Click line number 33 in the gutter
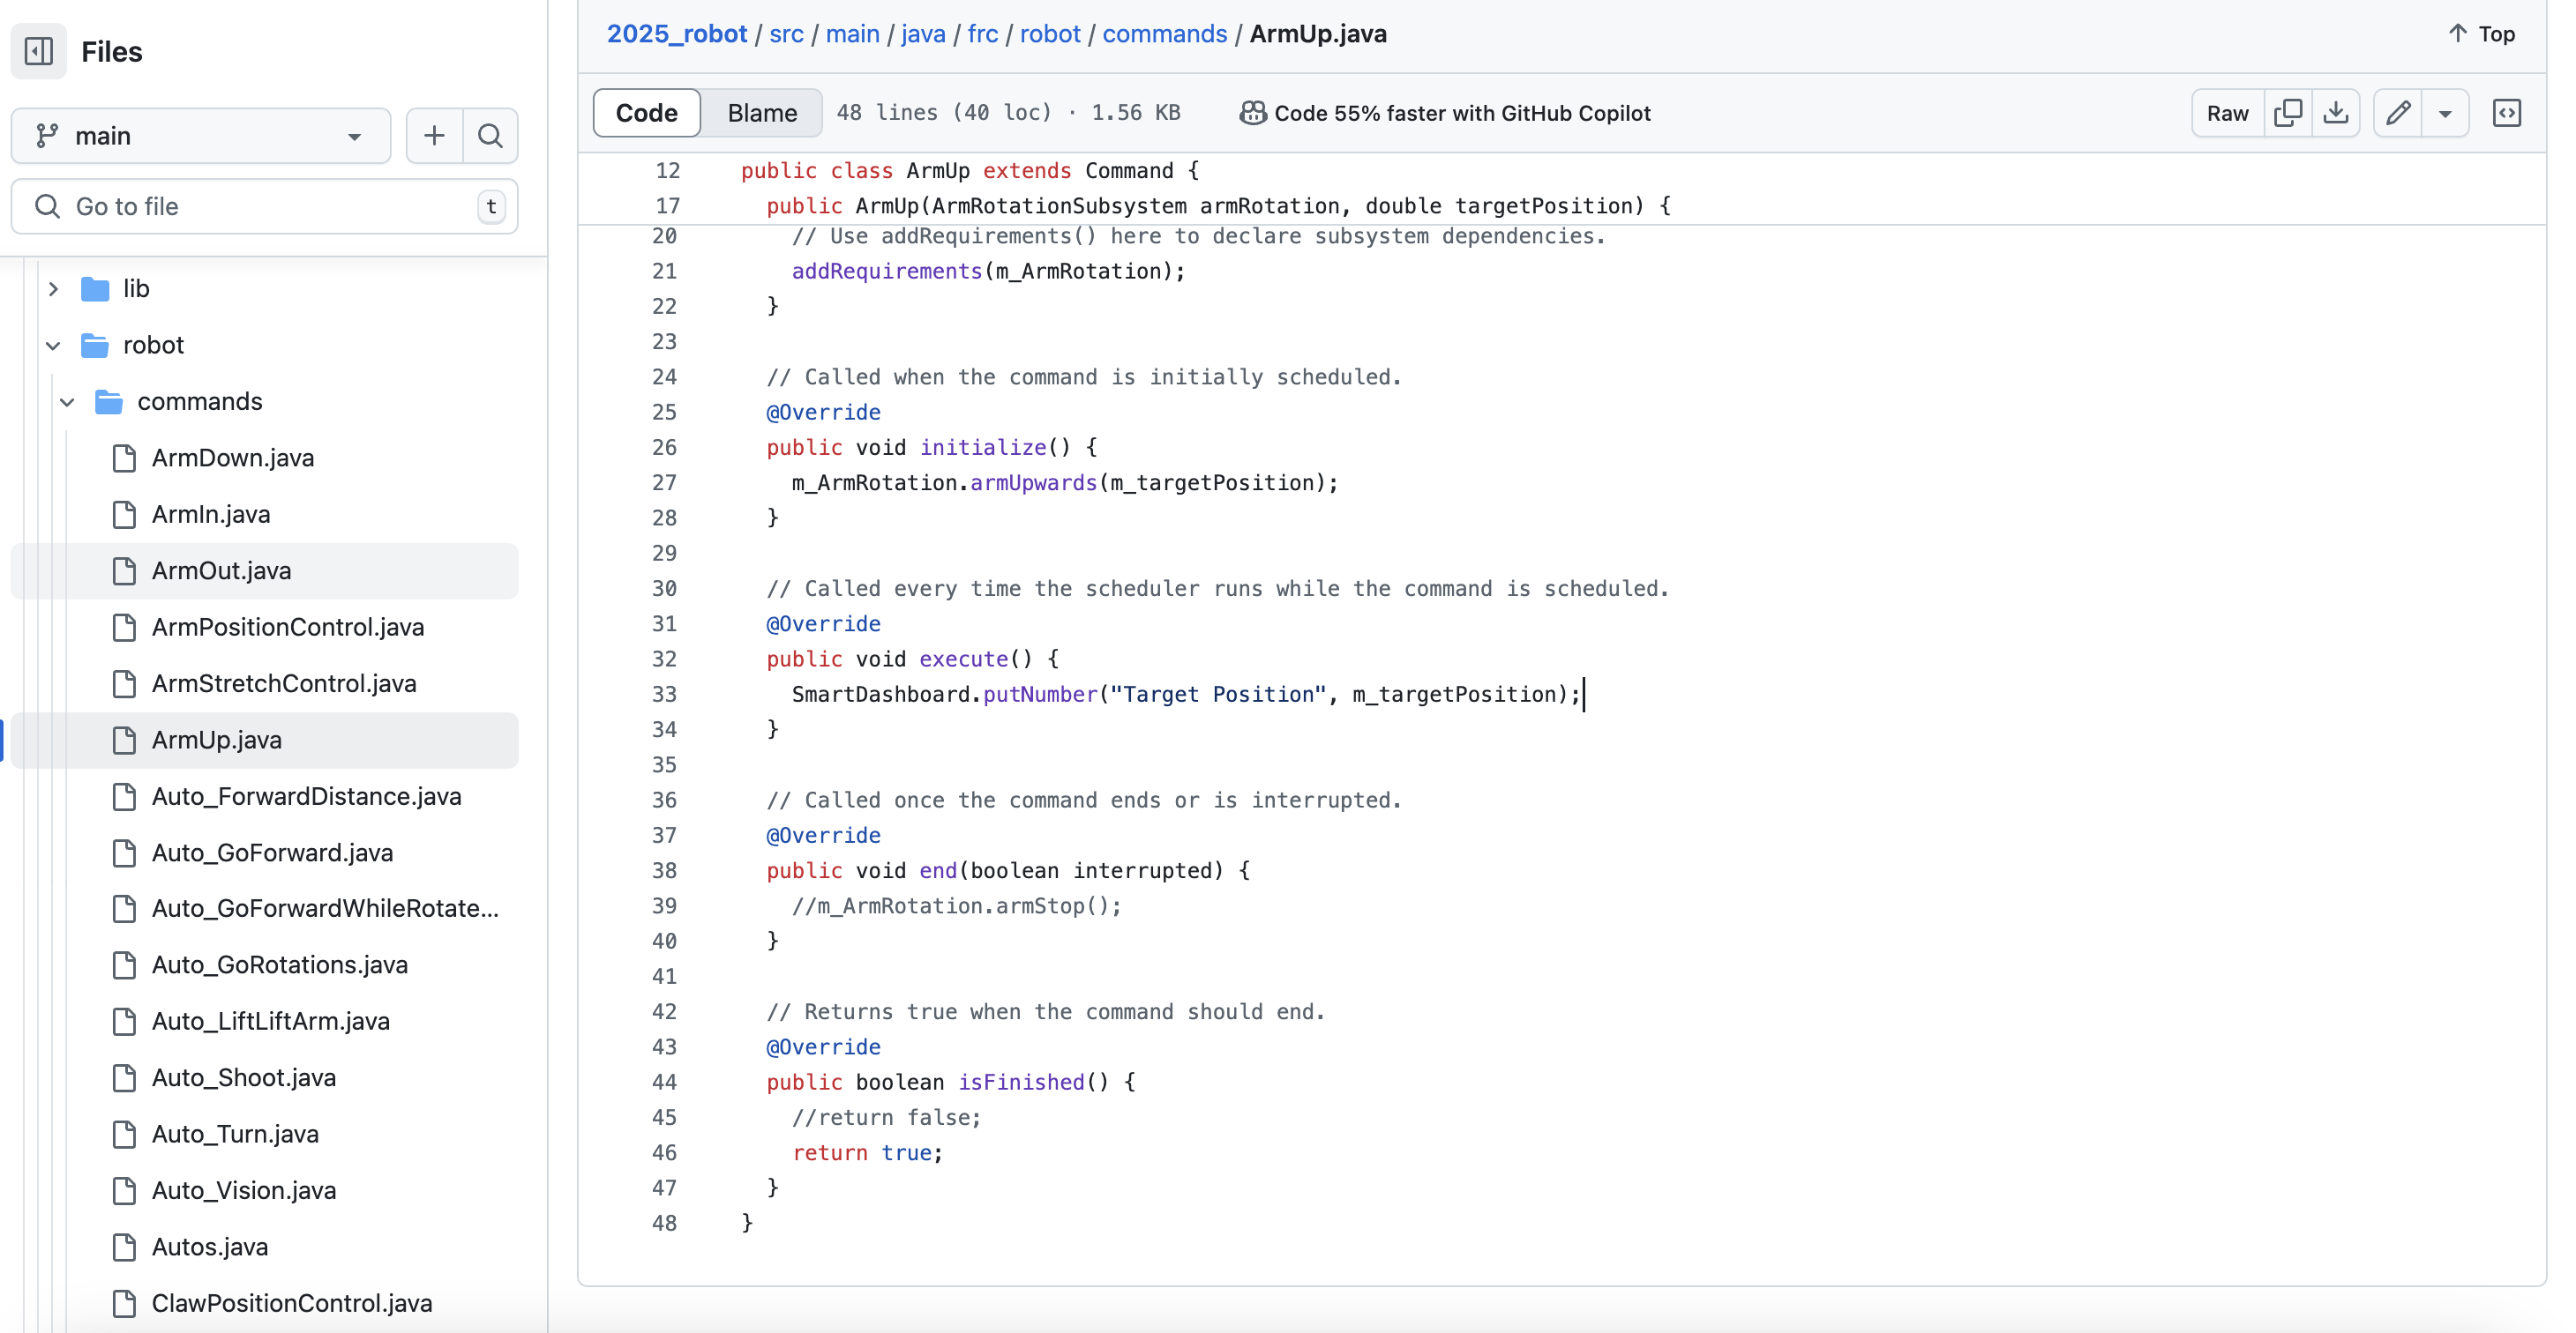The height and width of the screenshot is (1333, 2576). [x=664, y=695]
